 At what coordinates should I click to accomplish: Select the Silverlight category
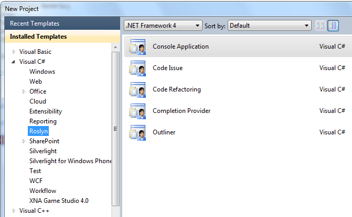(x=43, y=151)
